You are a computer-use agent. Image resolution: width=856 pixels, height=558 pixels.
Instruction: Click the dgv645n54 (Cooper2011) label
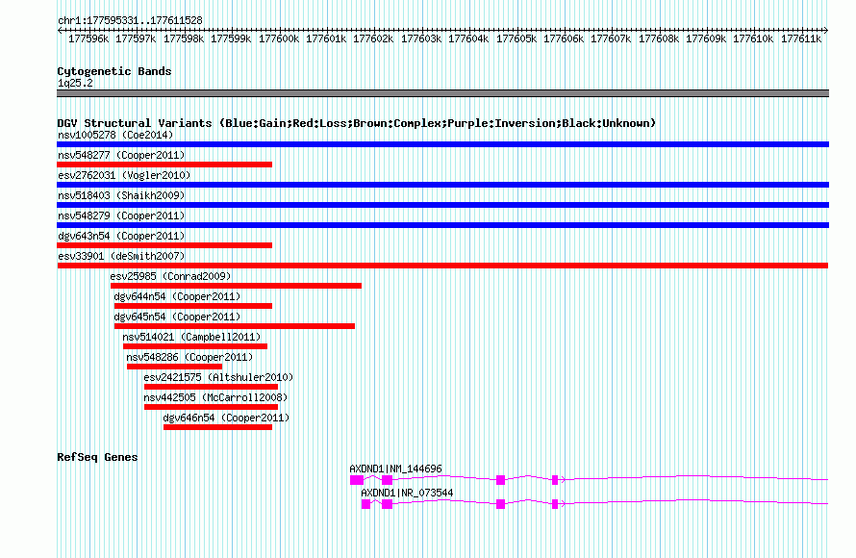coord(177,317)
